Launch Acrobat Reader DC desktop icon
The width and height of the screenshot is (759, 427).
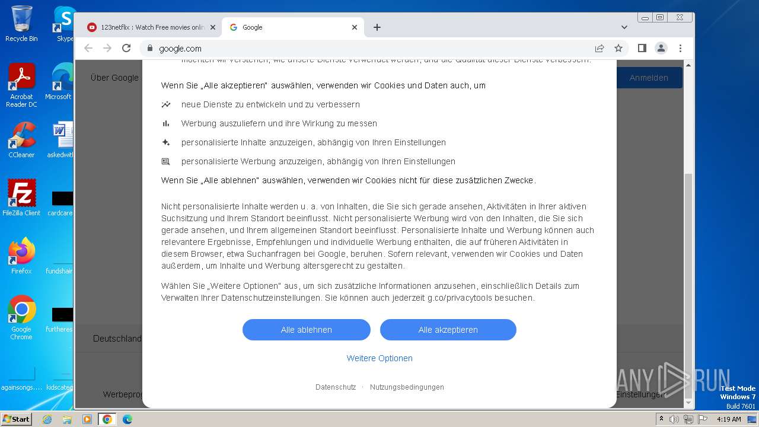click(21, 86)
